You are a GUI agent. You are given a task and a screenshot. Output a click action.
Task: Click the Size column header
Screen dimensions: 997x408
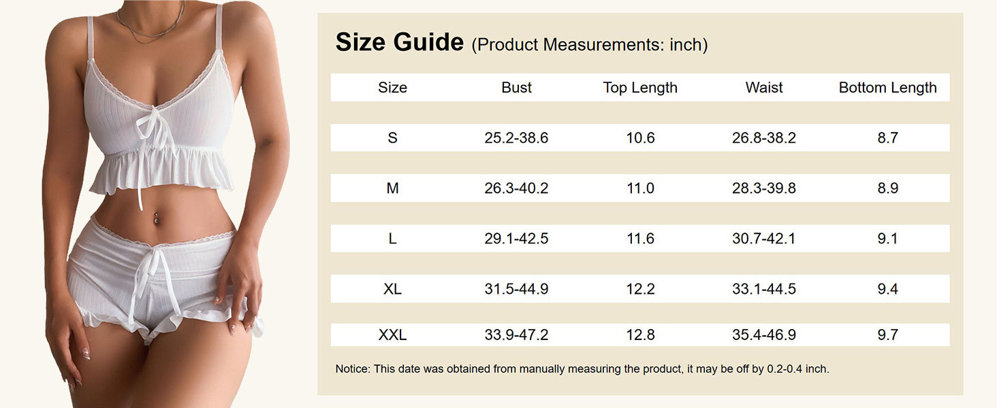tap(392, 88)
